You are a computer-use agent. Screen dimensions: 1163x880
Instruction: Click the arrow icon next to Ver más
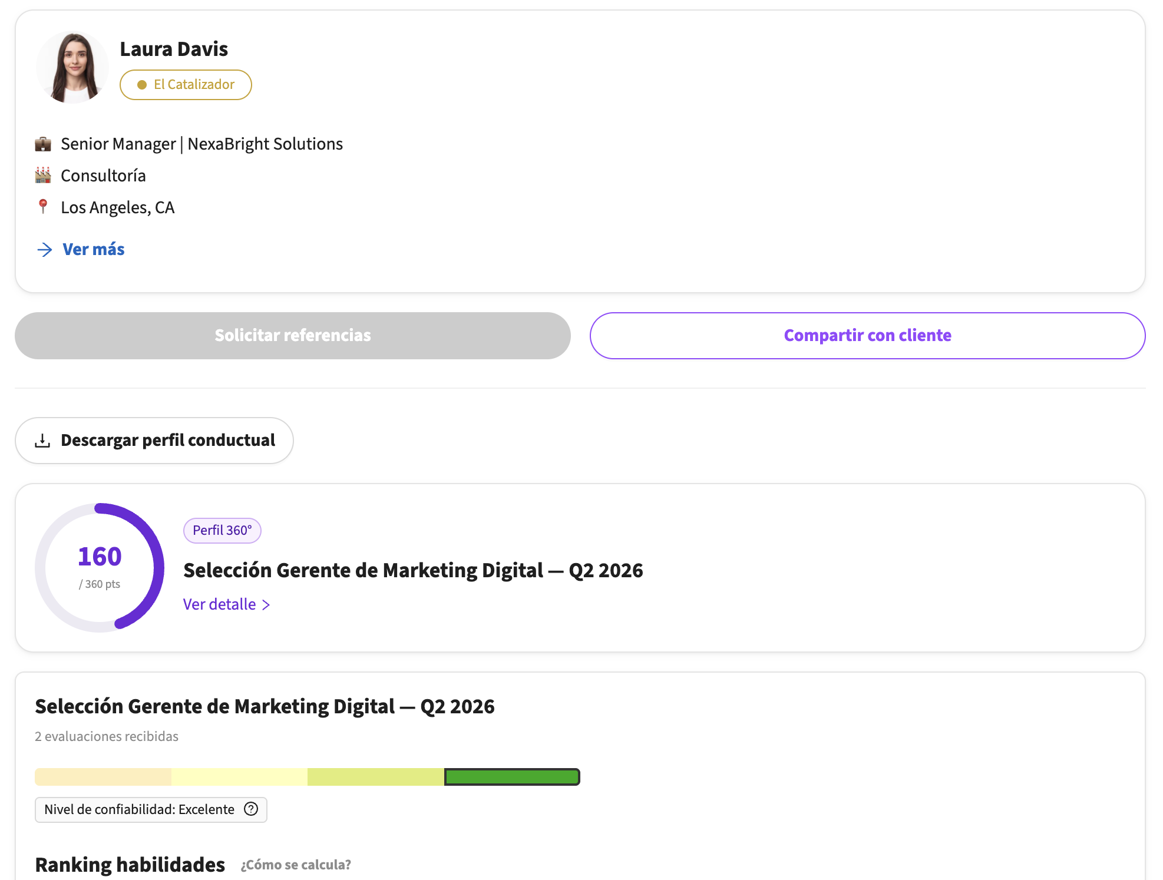(x=45, y=250)
